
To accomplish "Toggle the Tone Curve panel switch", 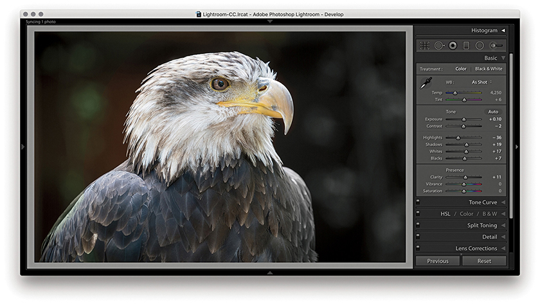I will [418, 202].
